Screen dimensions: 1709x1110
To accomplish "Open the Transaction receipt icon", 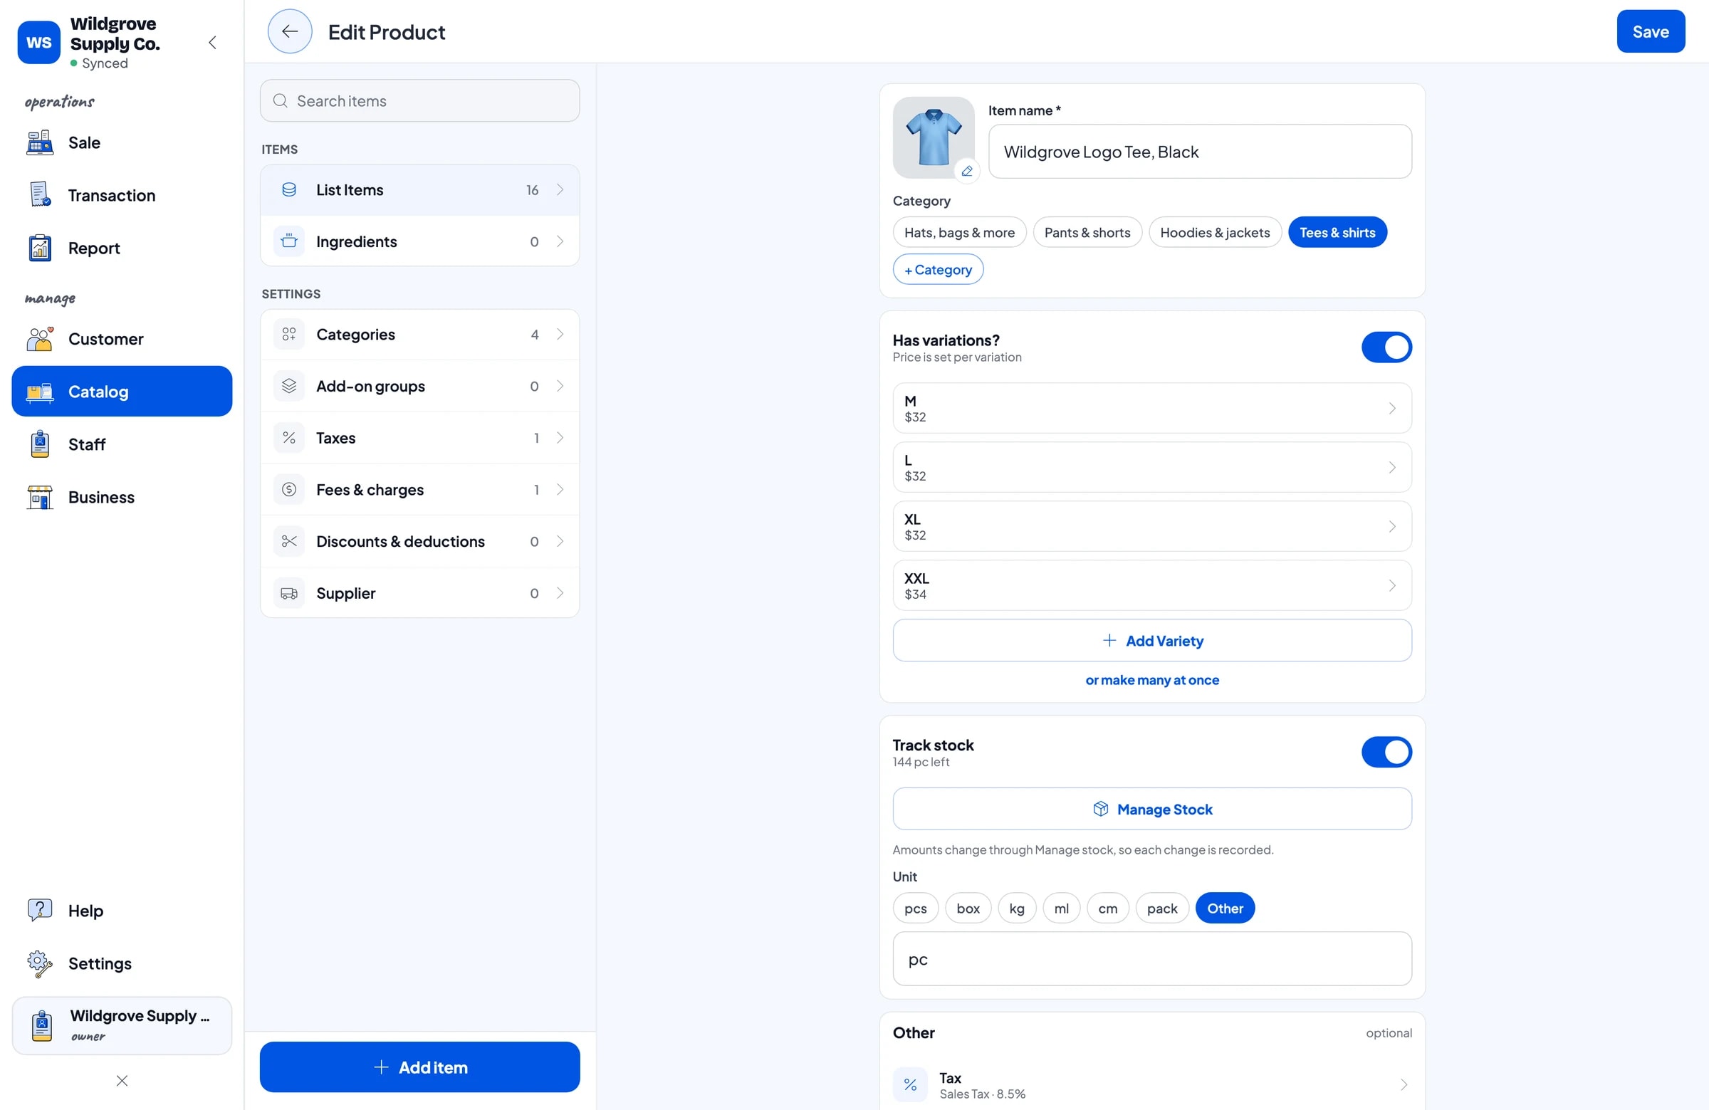I will click(39, 194).
